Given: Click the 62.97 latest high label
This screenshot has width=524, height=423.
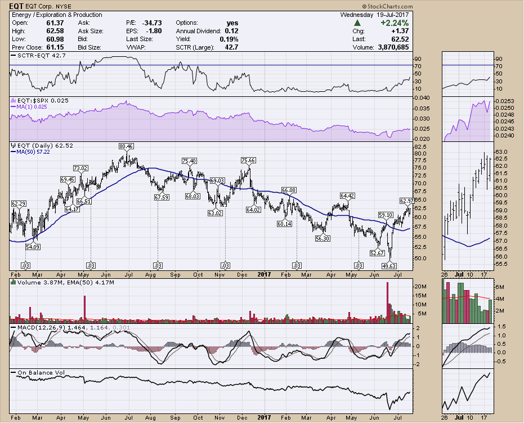Looking at the screenshot, I should [407, 201].
